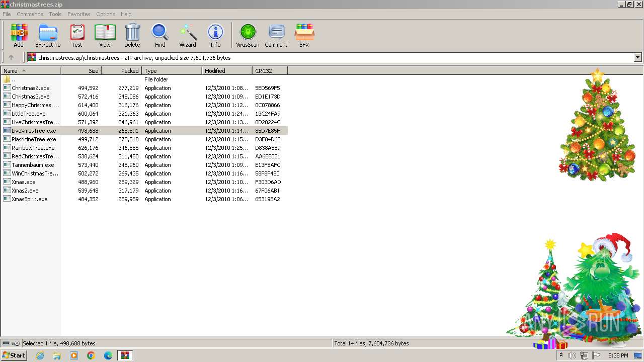Open the Extract To tool

tap(48, 35)
